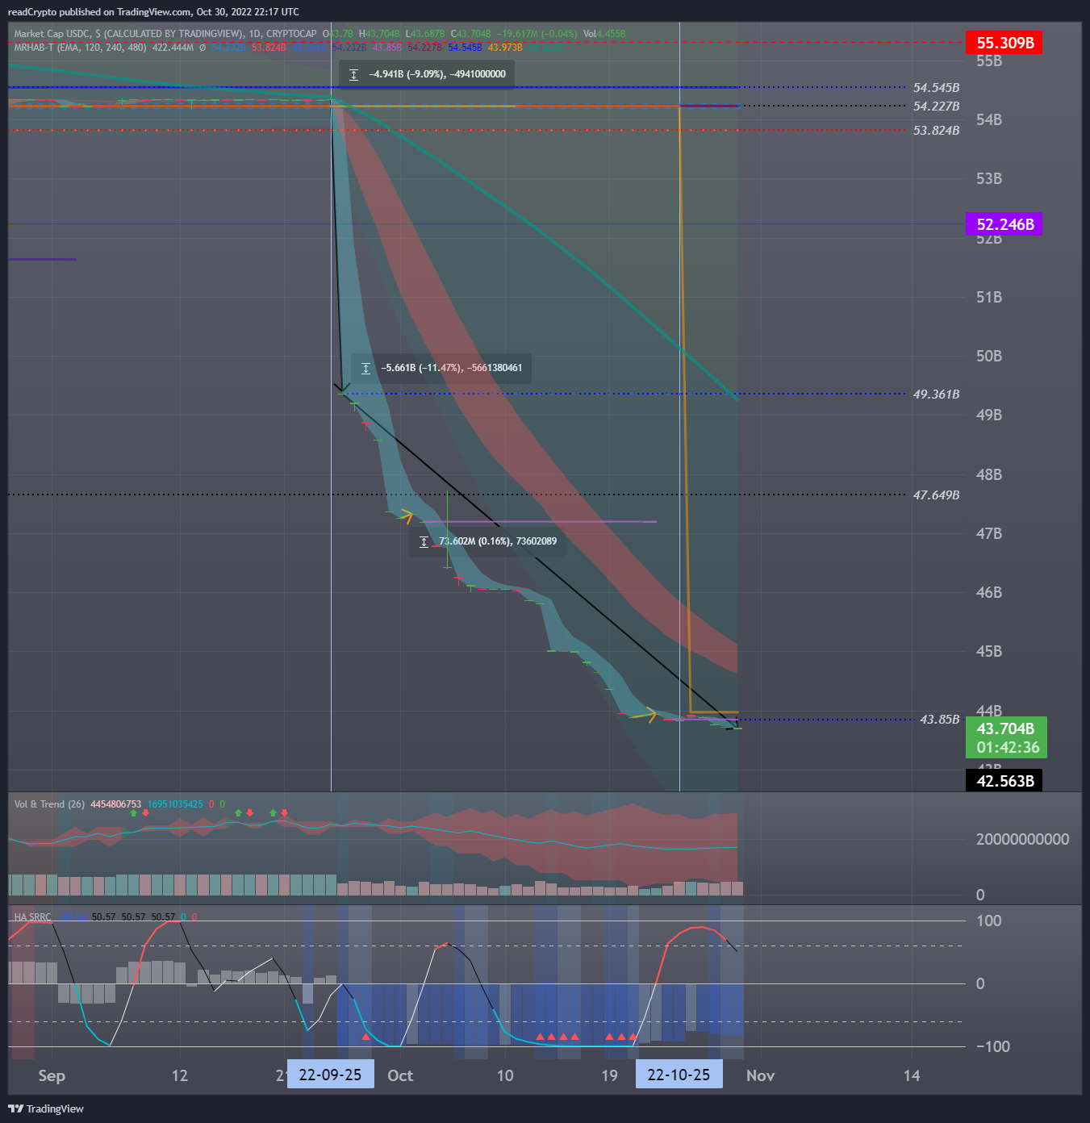The height and width of the screenshot is (1123, 1090).
Task: Click the 49.361B level label
Action: coord(936,394)
